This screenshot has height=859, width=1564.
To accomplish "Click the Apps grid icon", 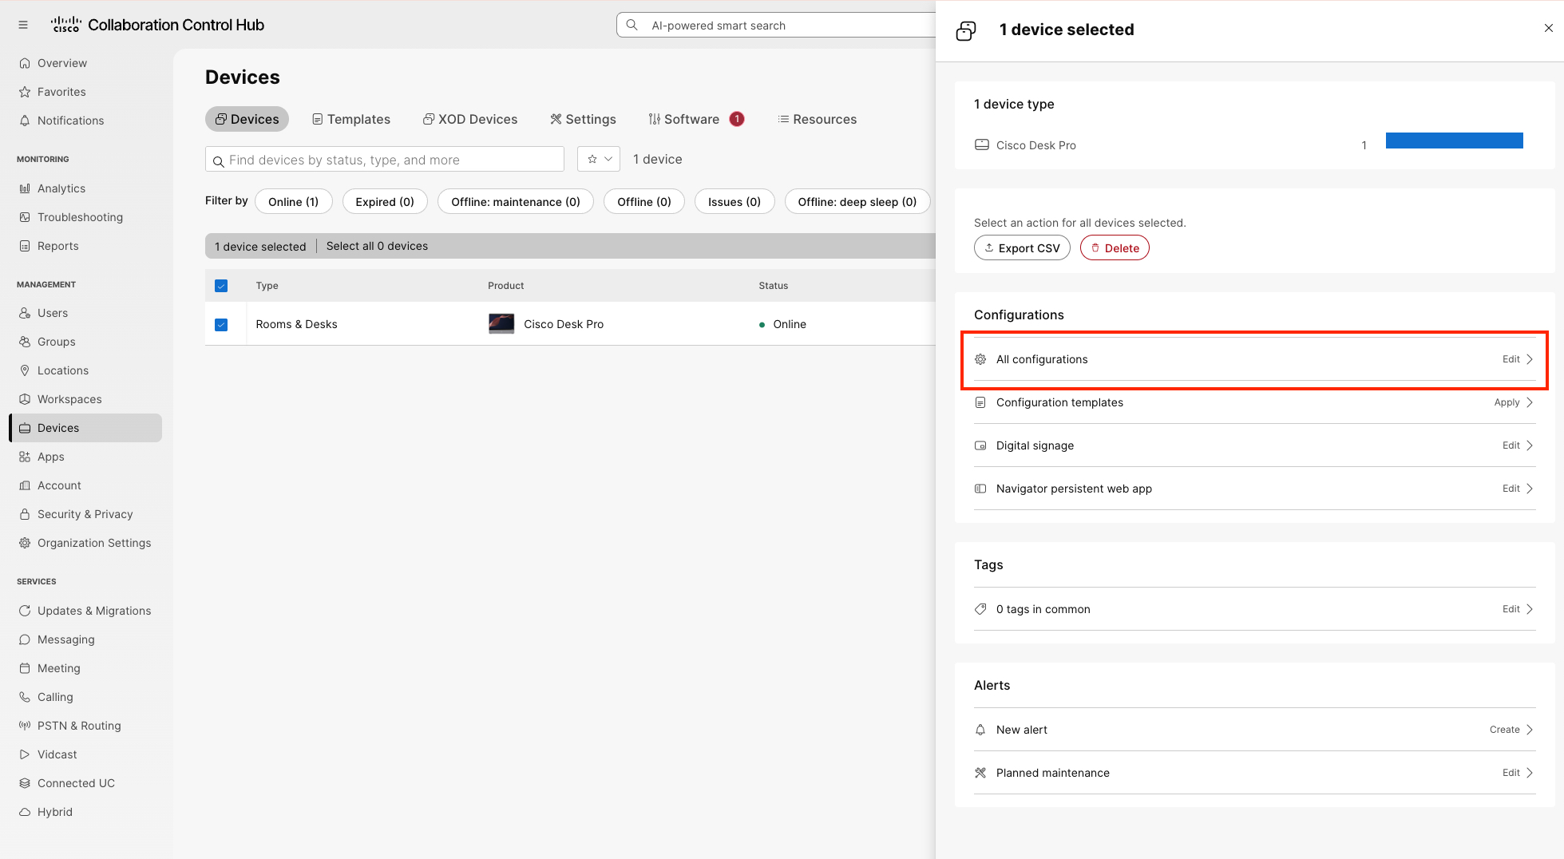I will (25, 457).
